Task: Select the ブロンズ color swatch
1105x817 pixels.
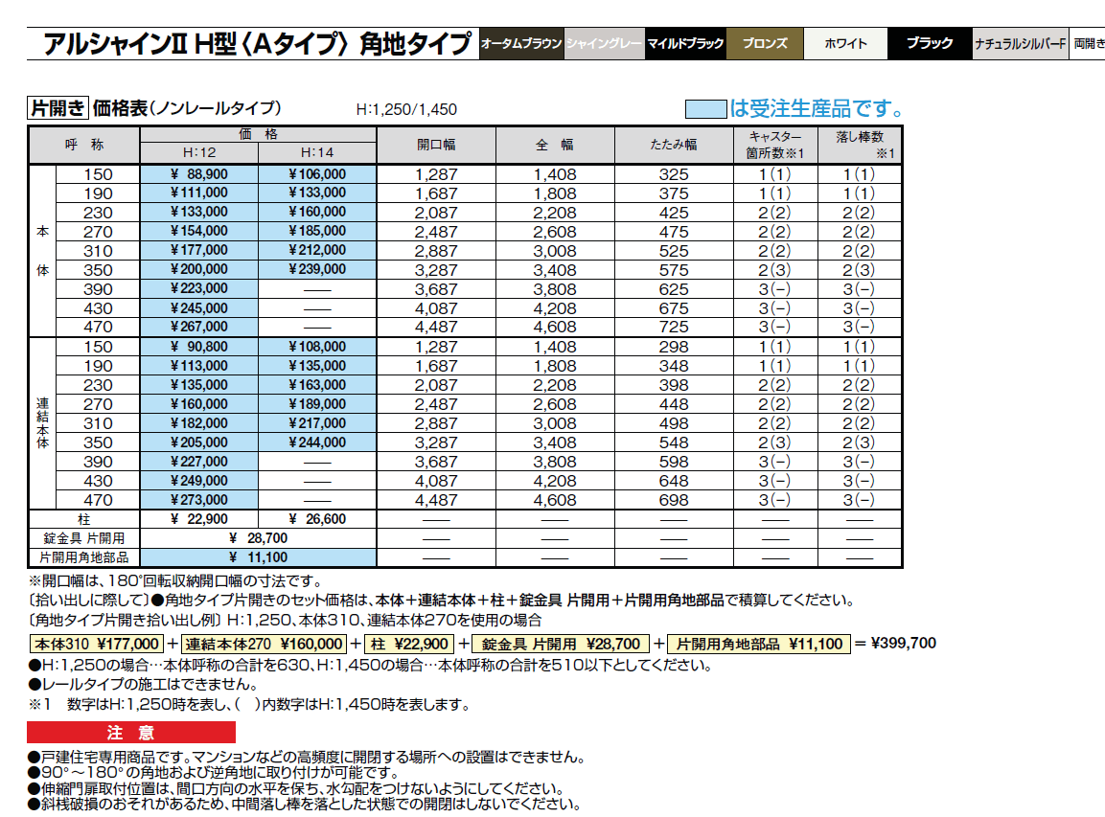Action: point(767,42)
